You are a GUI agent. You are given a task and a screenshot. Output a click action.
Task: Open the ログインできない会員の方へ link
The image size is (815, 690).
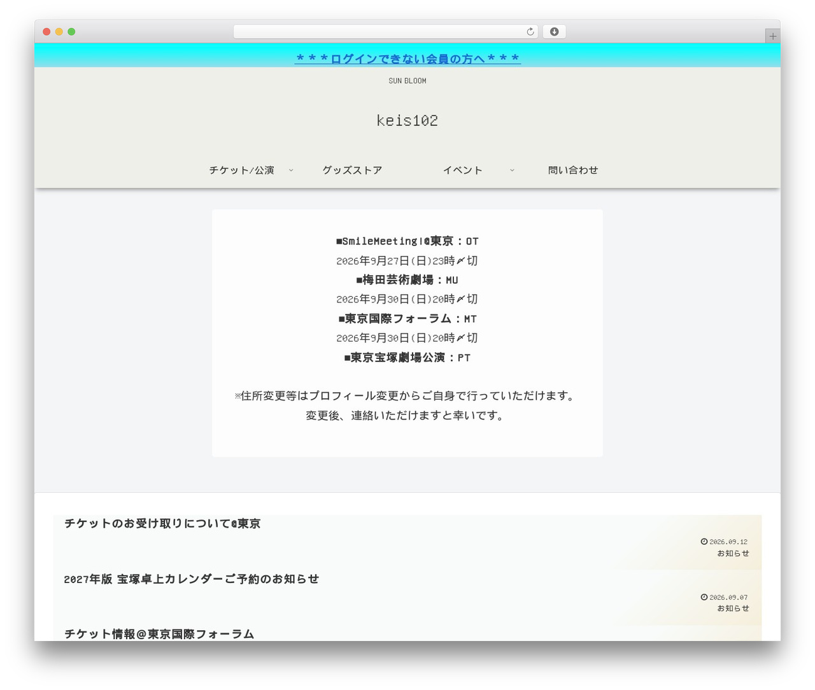click(x=407, y=59)
